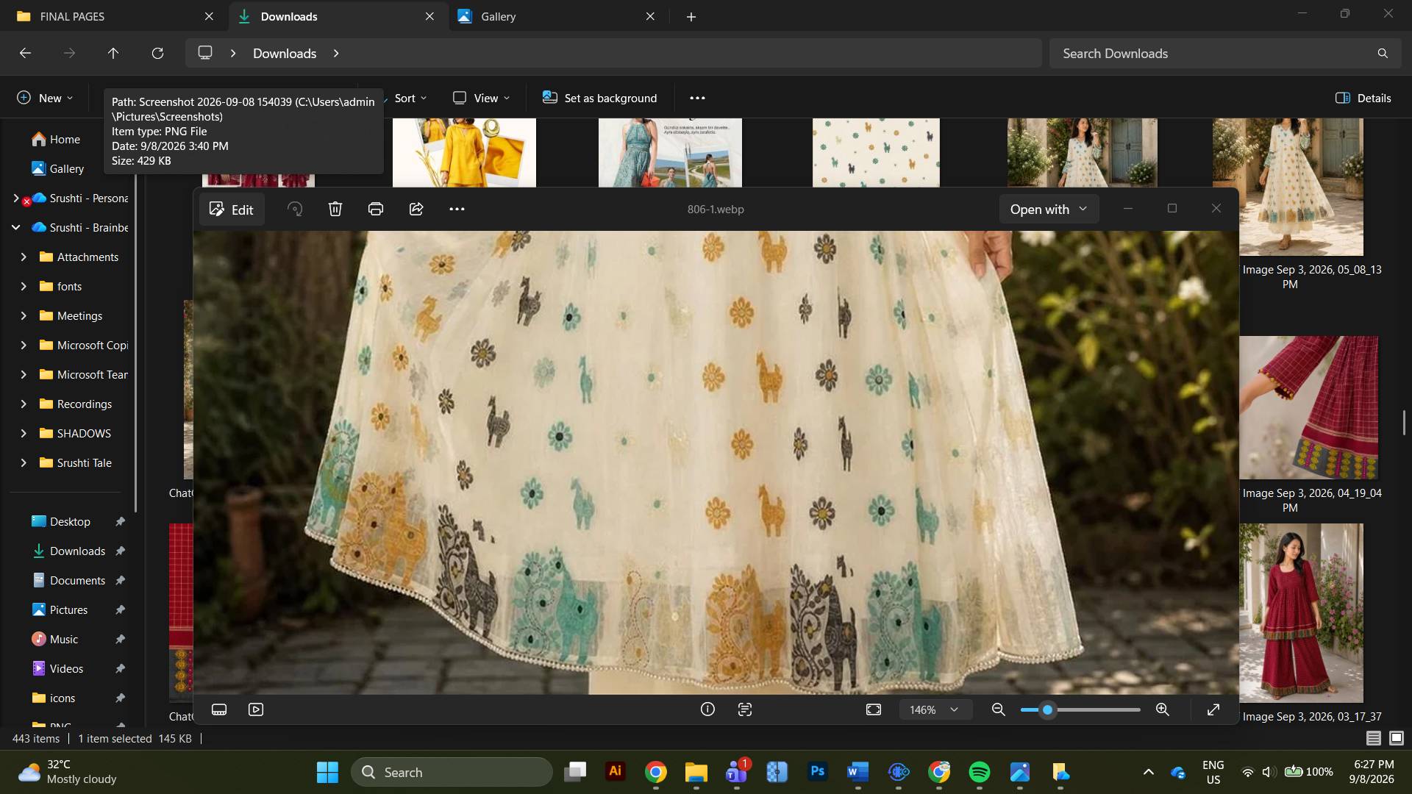The height and width of the screenshot is (794, 1412).
Task: Expand the Meetings folder tree node
Action: 24,315
